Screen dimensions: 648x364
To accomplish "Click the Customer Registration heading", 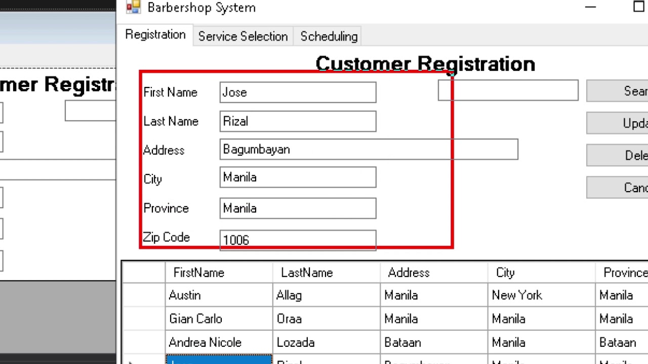I will (425, 64).
